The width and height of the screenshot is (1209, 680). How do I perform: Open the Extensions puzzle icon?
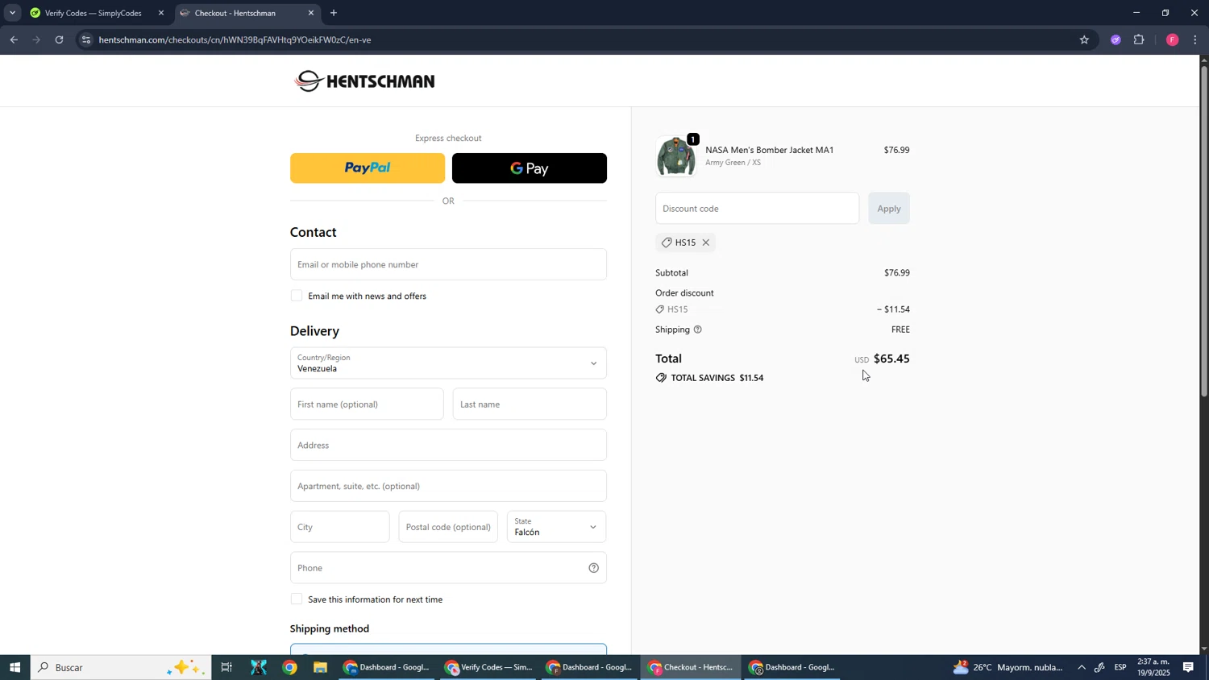click(1139, 39)
